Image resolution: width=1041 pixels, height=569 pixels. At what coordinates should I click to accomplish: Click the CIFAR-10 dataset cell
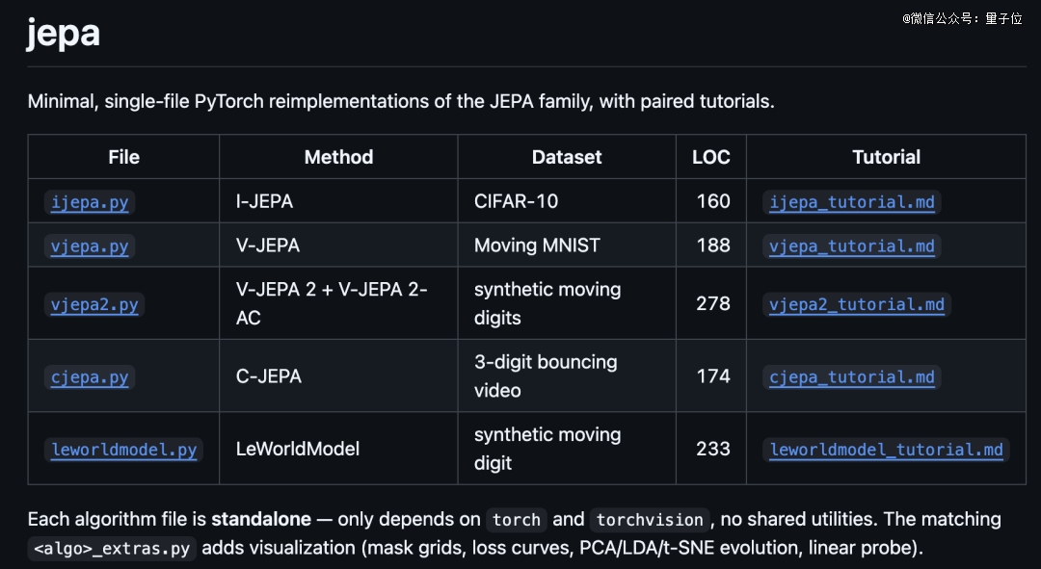click(516, 201)
